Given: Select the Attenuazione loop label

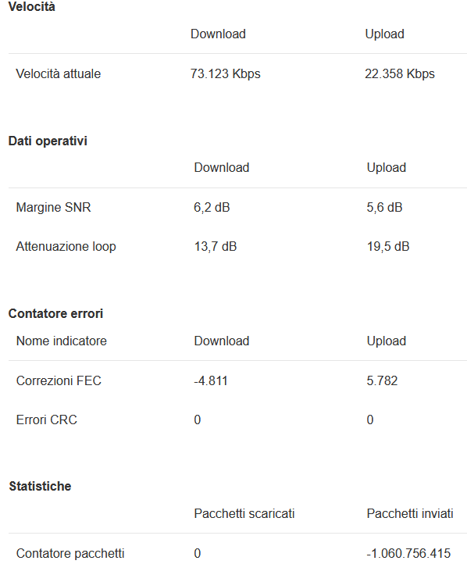Looking at the screenshot, I should point(66,246).
